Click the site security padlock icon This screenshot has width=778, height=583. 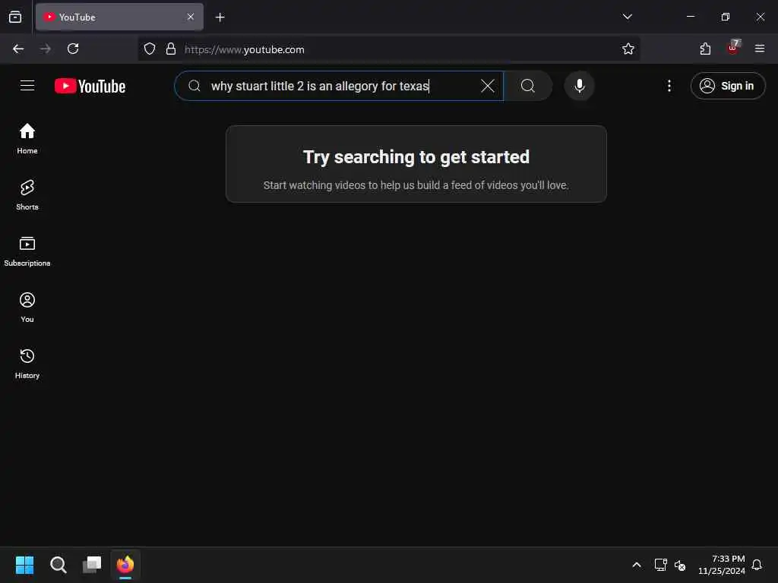tap(171, 49)
